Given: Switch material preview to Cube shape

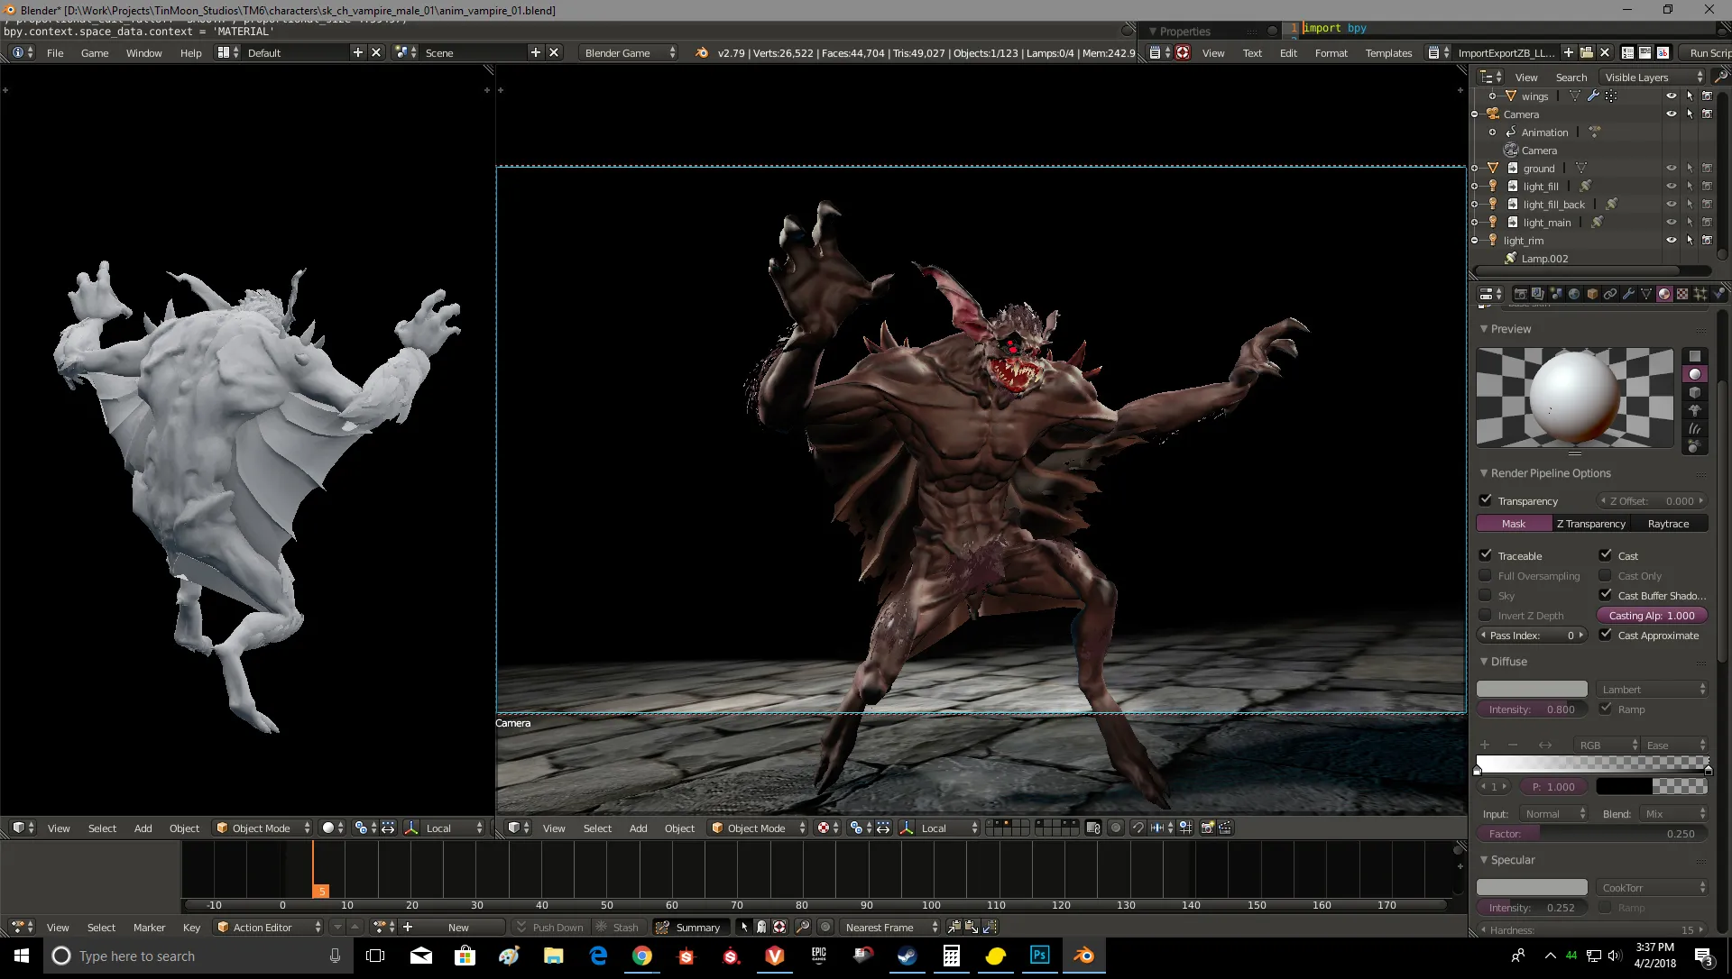Looking at the screenshot, I should click(x=1694, y=392).
